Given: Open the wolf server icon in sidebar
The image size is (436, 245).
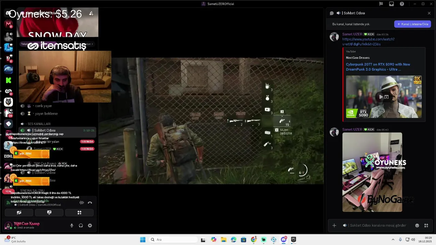Looking at the screenshot, I should [x=9, y=102].
